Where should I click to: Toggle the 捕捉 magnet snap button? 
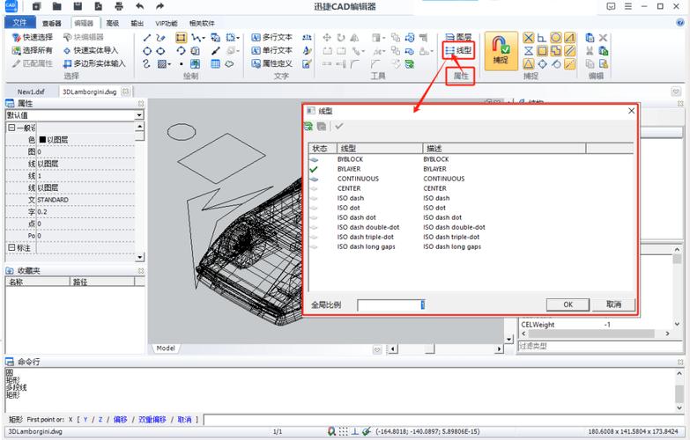click(x=500, y=50)
